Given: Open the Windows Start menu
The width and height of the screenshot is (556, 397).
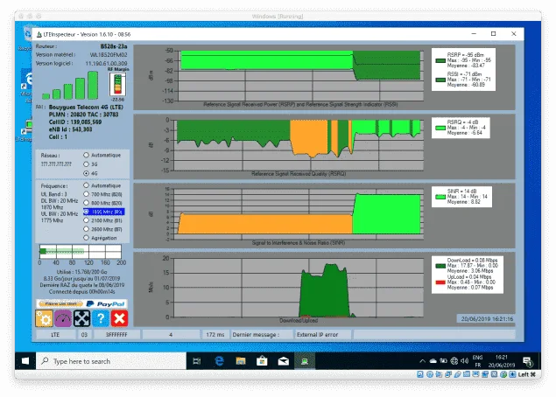Looking at the screenshot, I should (x=25, y=361).
